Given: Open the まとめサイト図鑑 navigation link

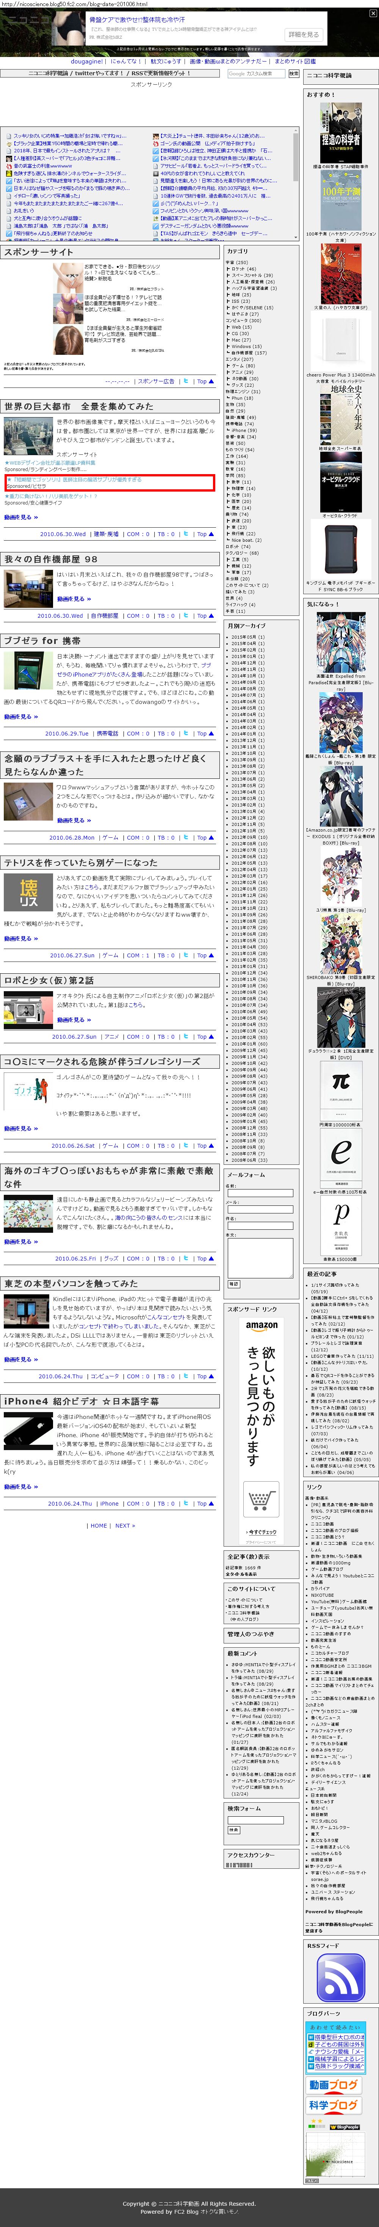Looking at the screenshot, I should (x=295, y=62).
